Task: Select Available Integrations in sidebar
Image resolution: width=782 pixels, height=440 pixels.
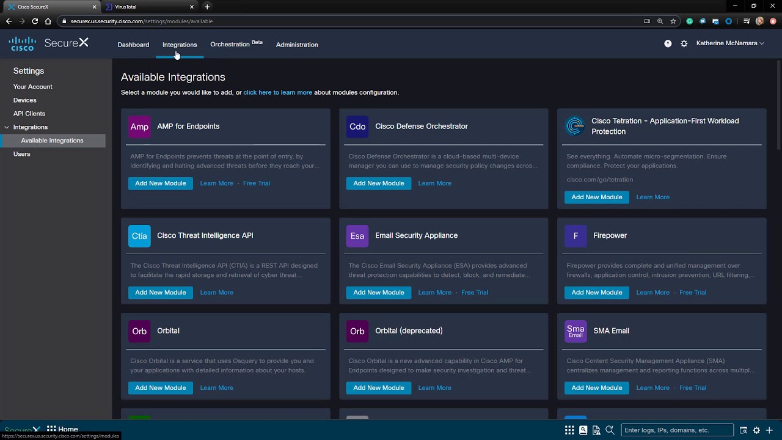Action: point(52,141)
